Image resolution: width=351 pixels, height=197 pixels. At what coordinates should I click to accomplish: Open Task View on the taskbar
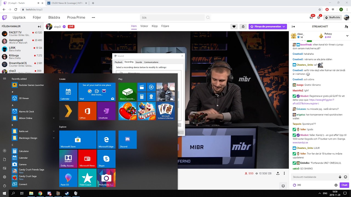click(x=22, y=193)
